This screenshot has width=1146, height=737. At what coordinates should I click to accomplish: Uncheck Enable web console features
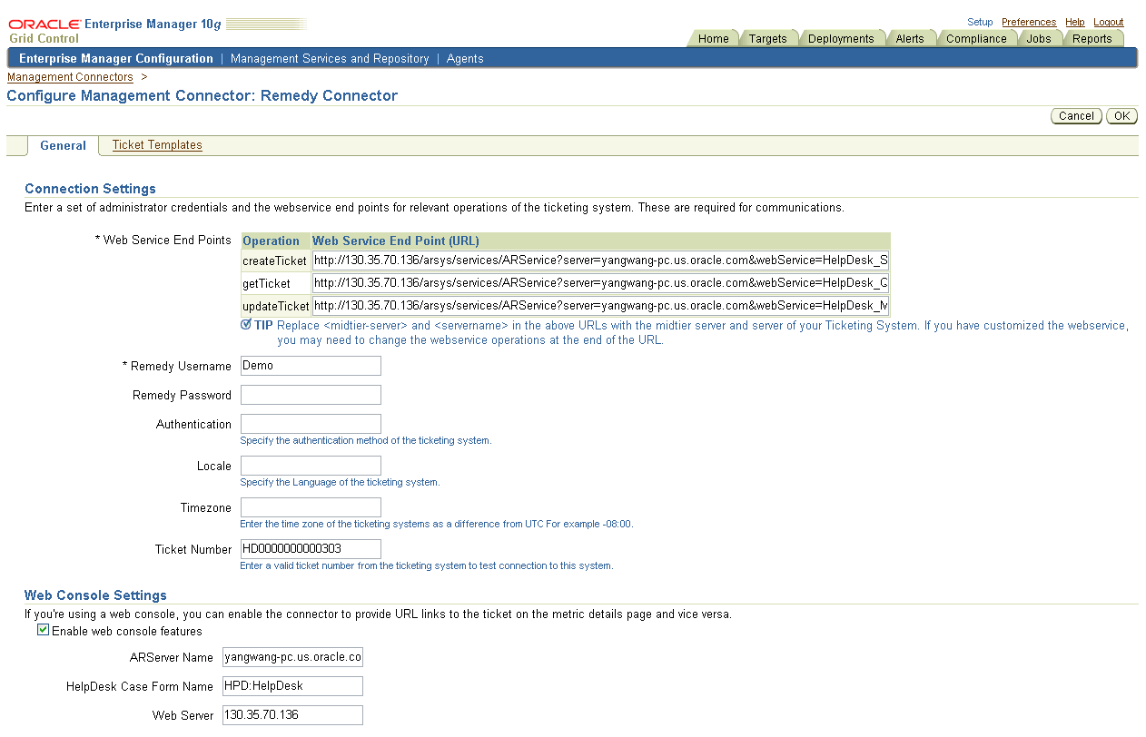pos(43,630)
